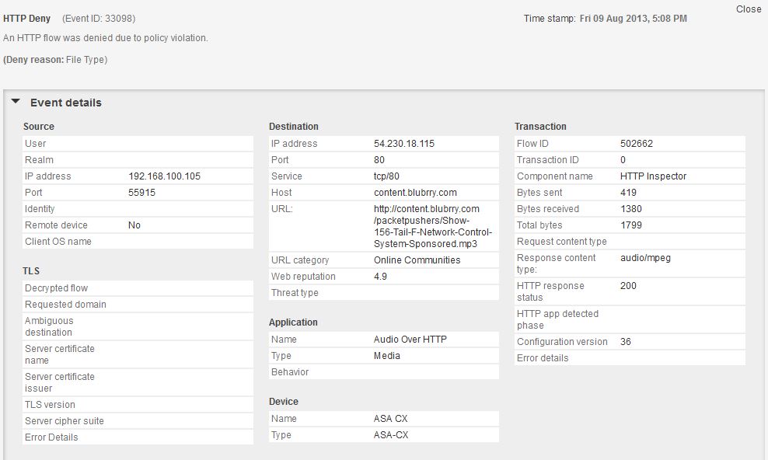
Task: Click the Event details heading
Action: click(x=65, y=103)
